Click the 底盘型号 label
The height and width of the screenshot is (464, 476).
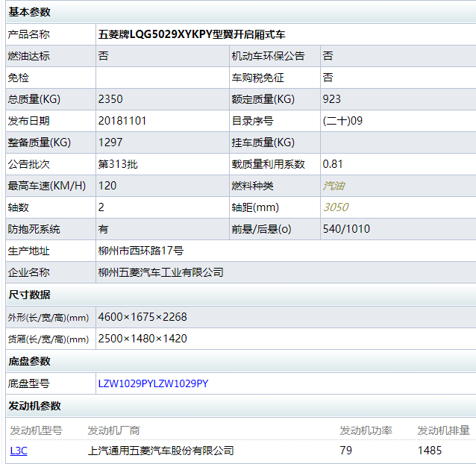pos(29,383)
